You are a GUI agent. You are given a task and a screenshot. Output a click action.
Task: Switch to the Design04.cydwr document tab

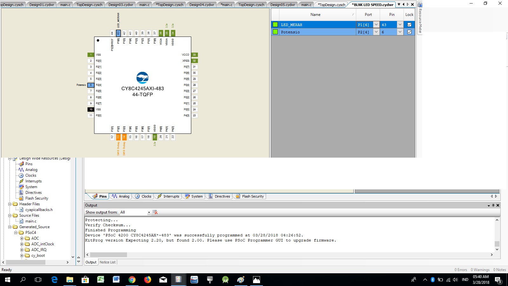pos(202,5)
